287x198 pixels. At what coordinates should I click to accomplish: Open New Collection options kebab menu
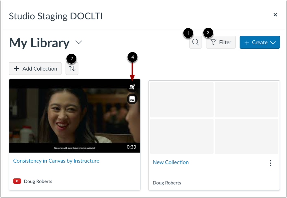click(271, 163)
